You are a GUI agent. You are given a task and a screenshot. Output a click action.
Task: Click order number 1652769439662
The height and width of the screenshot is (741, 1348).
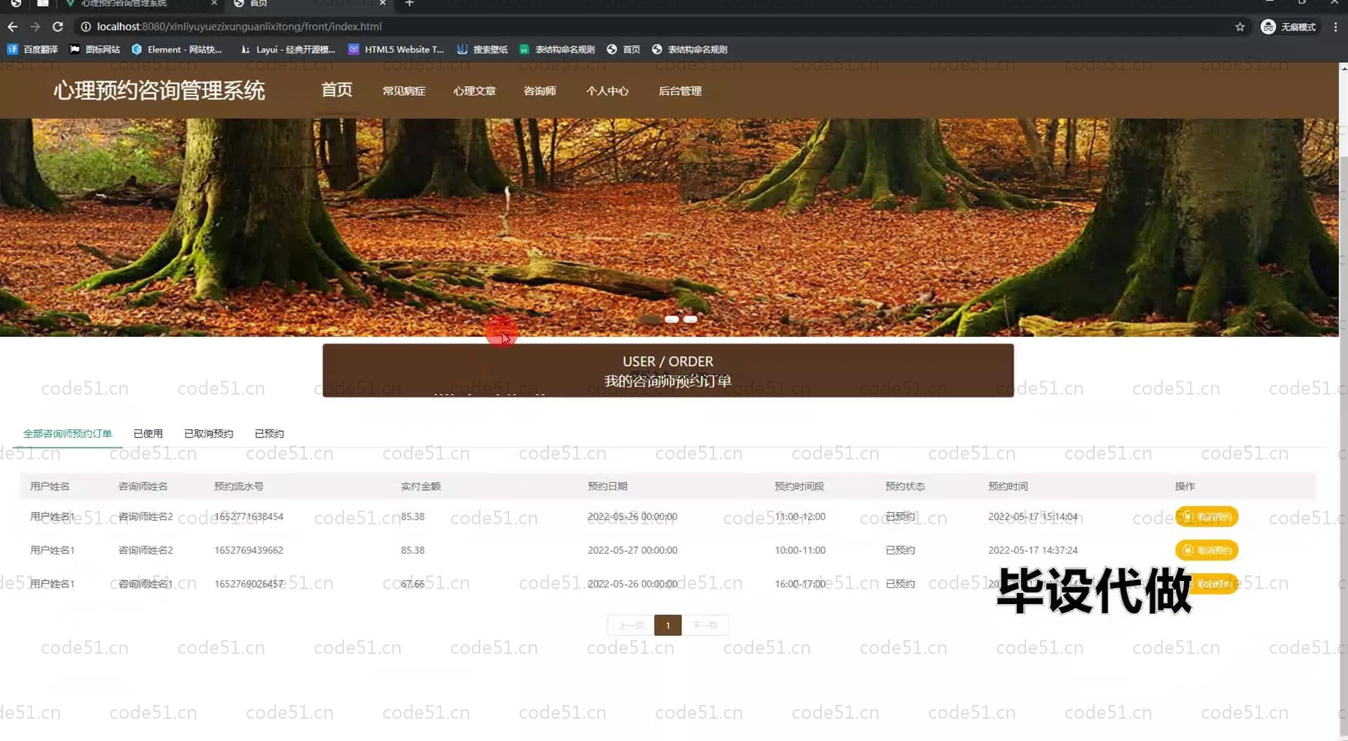tap(249, 550)
